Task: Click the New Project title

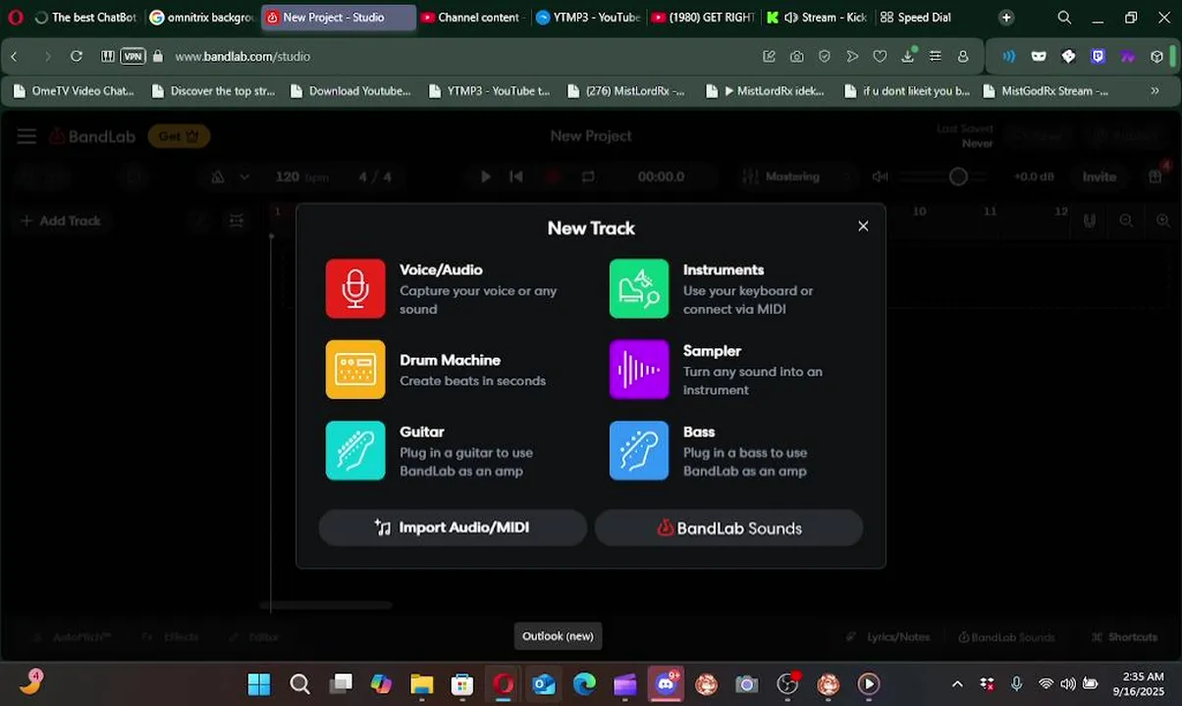Action: 591,135
